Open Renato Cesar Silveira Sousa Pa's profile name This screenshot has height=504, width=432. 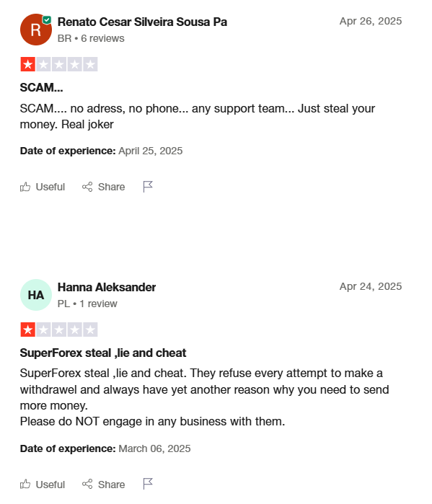[x=142, y=22]
